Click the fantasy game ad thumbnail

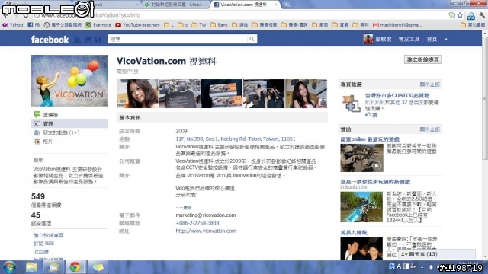tap(361, 207)
